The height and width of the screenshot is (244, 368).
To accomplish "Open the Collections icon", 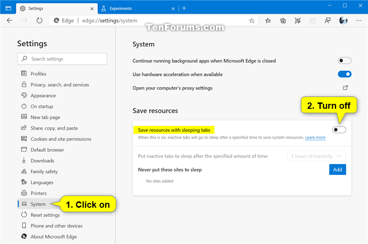I will (283, 21).
